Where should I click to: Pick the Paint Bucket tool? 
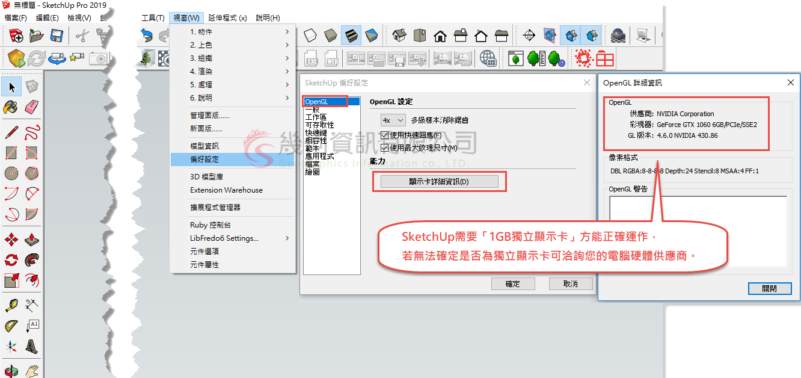click(11, 108)
